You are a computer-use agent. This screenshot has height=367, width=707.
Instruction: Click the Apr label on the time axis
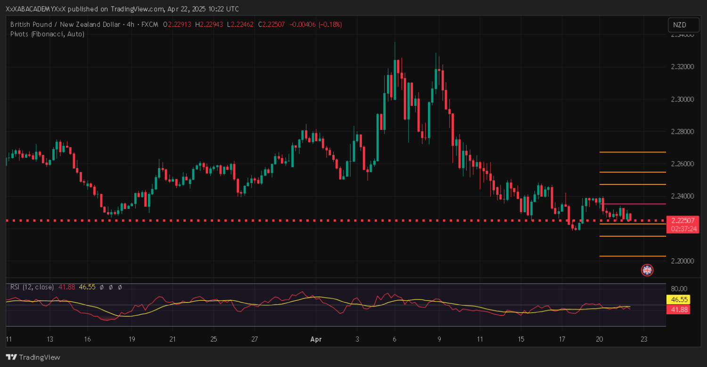(316, 339)
